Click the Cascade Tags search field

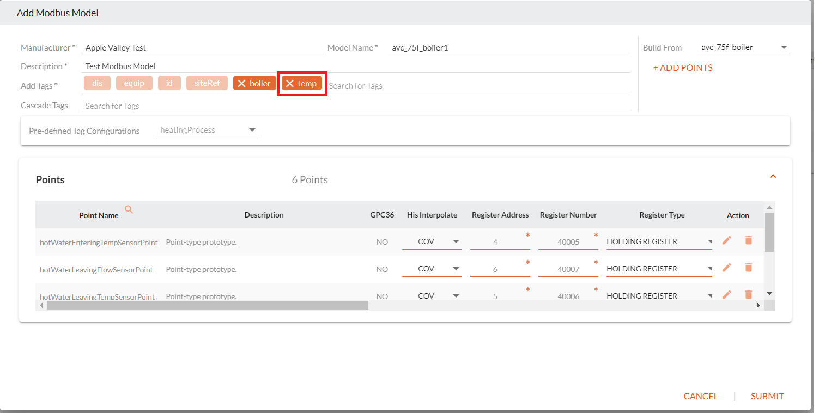356,106
